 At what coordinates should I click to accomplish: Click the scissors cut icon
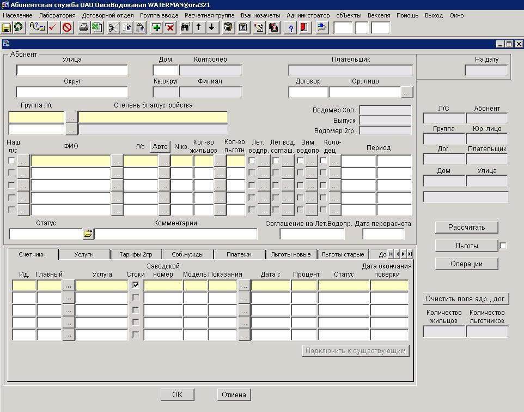pyautogui.click(x=113, y=27)
